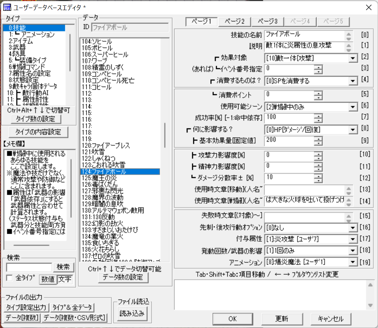Image resolution: width=378 pixels, height=328 pixels.
Task: Click the タイプ&全データ export button
Action: pyautogui.click(x=72, y=307)
